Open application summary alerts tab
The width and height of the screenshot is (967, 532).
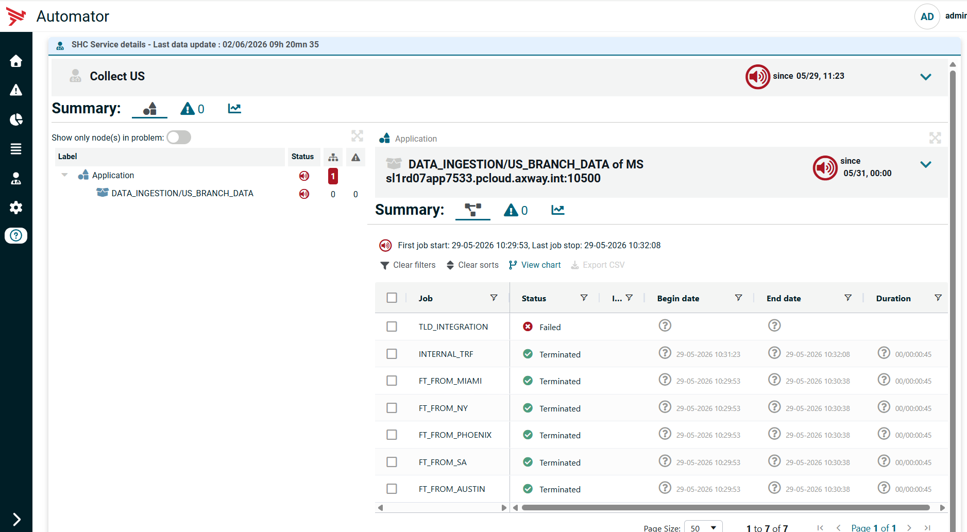[x=516, y=210]
